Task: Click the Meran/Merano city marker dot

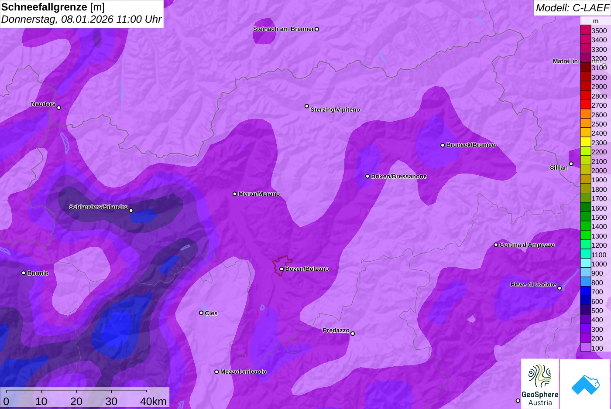Action: coord(235,194)
